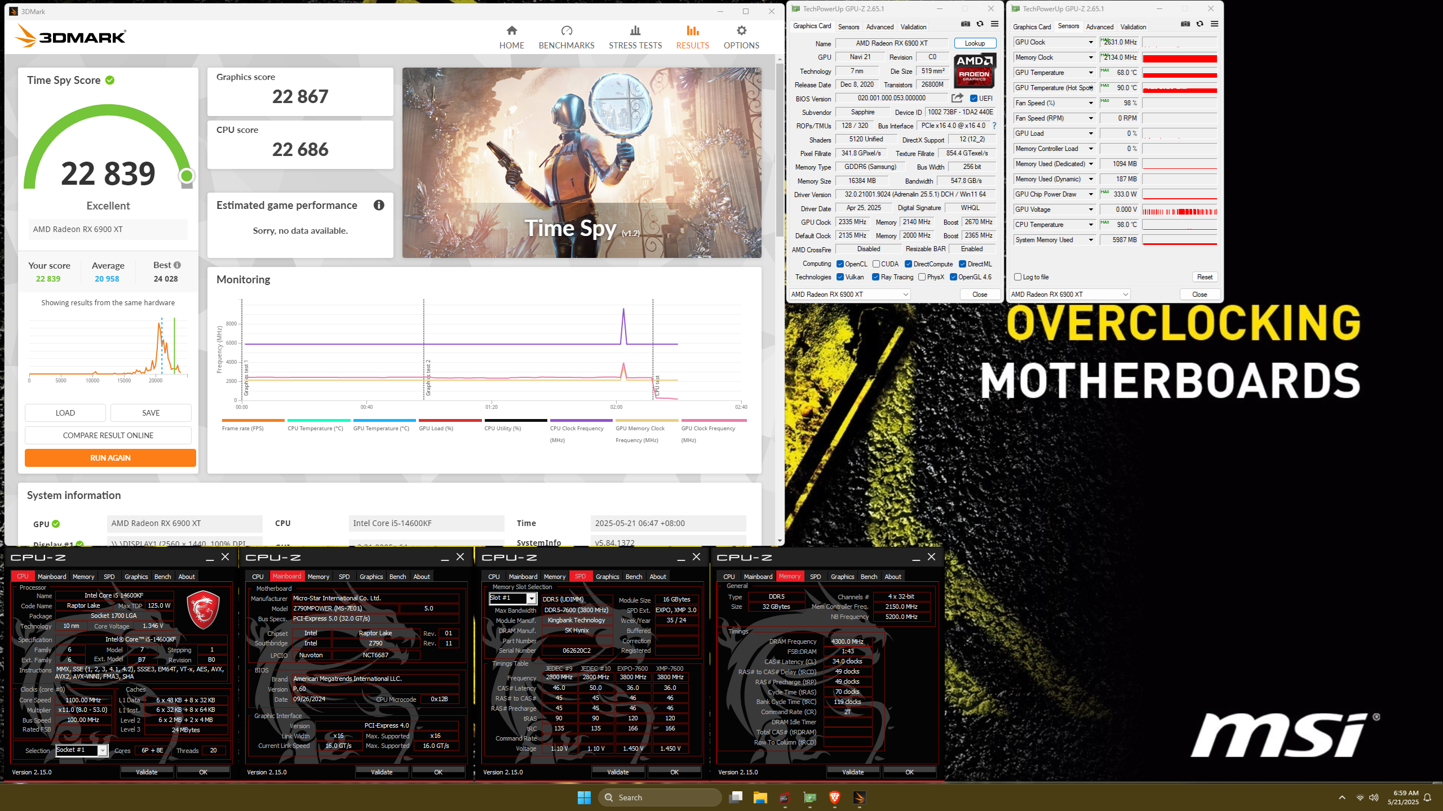The width and height of the screenshot is (1443, 811).
Task: Toggle the DirectML checkbox in GPU-Z
Action: click(962, 264)
